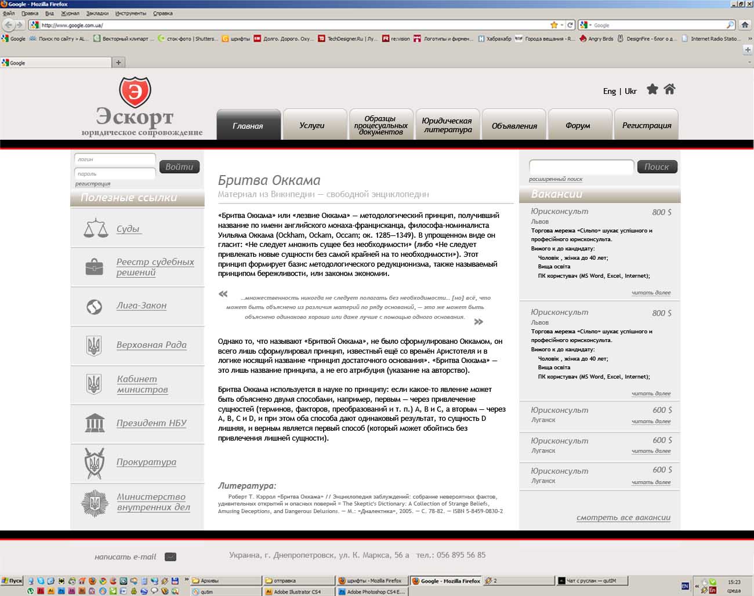754x596 pixels.
Task: Open the URL bar history dropdown arrow
Action: pyautogui.click(x=562, y=25)
